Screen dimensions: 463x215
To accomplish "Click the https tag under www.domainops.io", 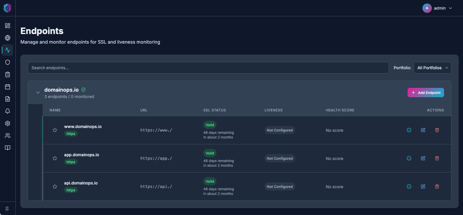I will (71, 134).
